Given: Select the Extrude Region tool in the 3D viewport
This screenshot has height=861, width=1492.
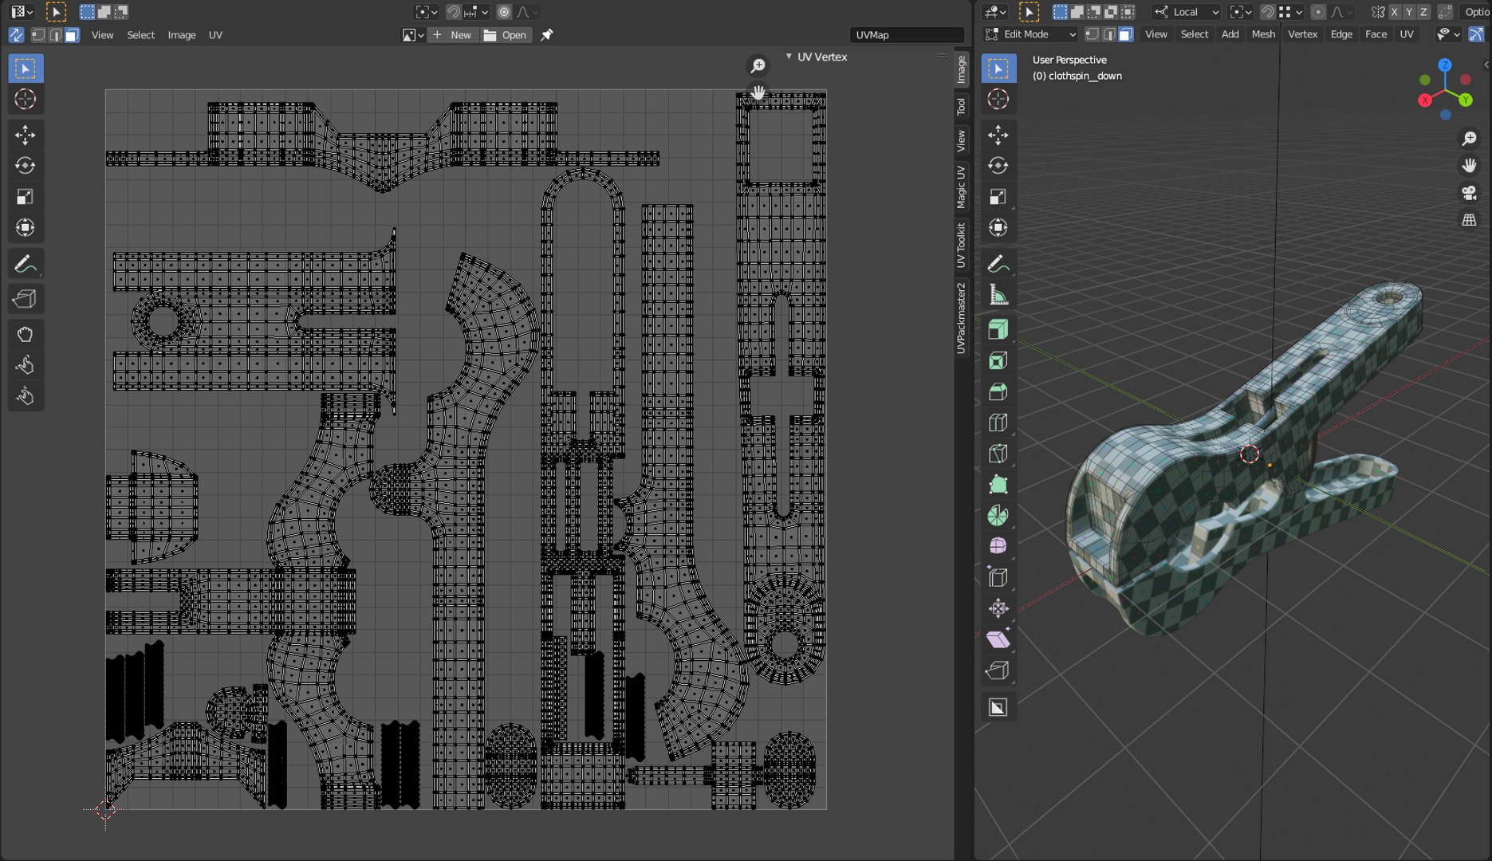Looking at the screenshot, I should click(998, 329).
